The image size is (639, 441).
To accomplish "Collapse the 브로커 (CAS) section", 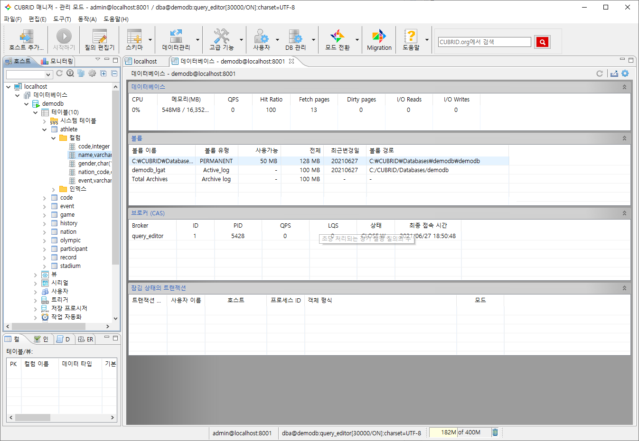I will pyautogui.click(x=624, y=213).
